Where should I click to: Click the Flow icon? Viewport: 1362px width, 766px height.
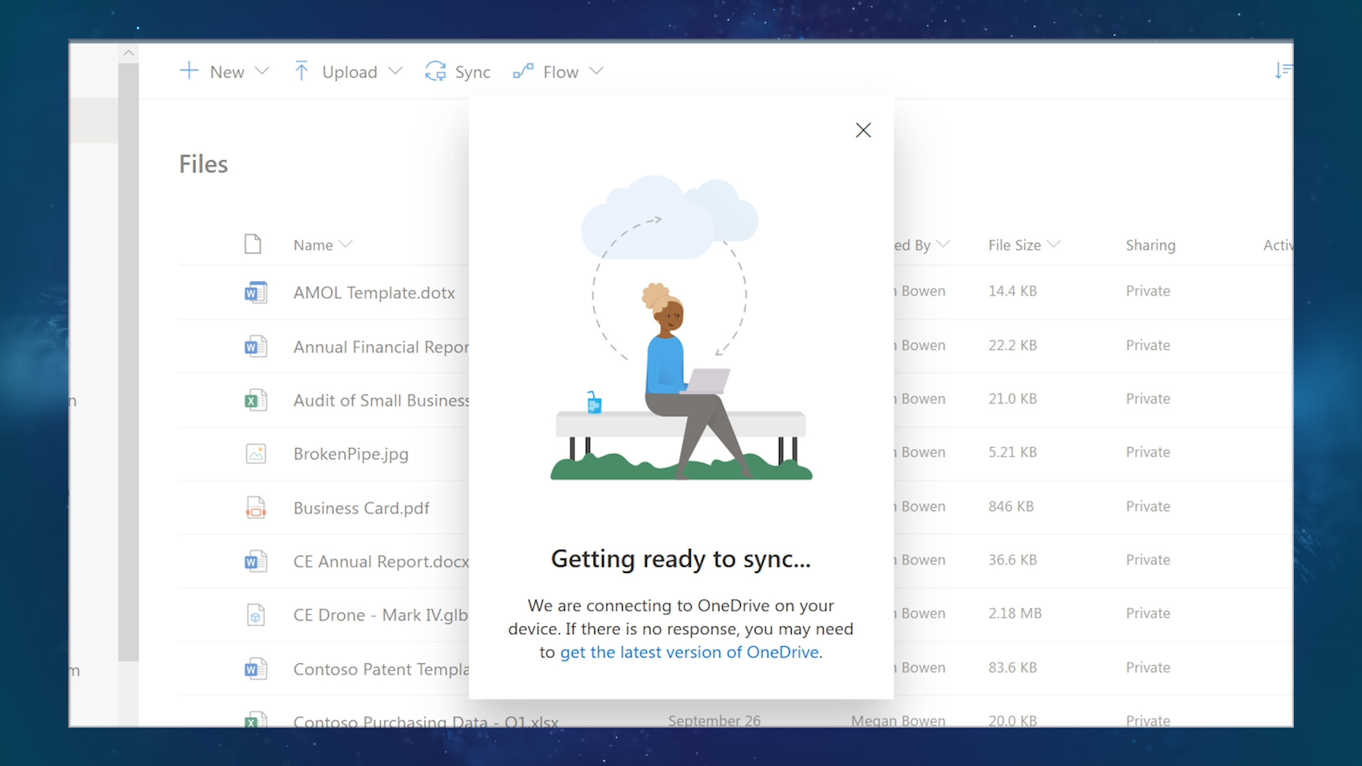point(523,71)
